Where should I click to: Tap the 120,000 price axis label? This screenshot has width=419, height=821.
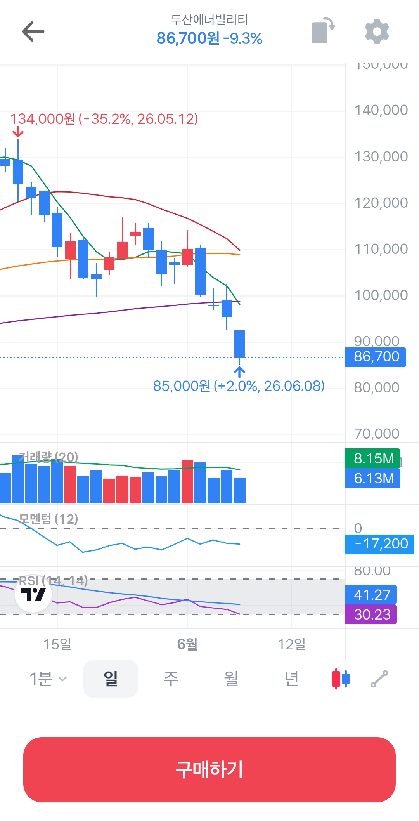pyautogui.click(x=381, y=203)
